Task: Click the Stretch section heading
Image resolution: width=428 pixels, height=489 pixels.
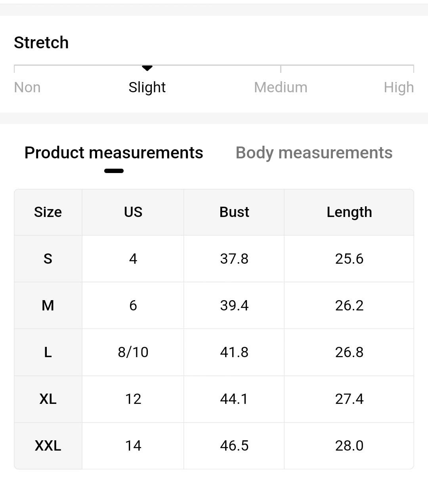Action: tap(41, 42)
